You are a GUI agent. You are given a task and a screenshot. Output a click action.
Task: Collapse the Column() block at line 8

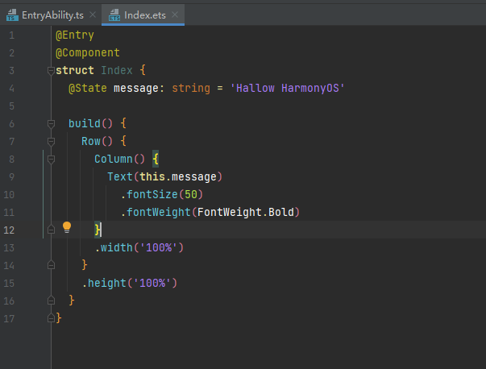tap(51, 160)
